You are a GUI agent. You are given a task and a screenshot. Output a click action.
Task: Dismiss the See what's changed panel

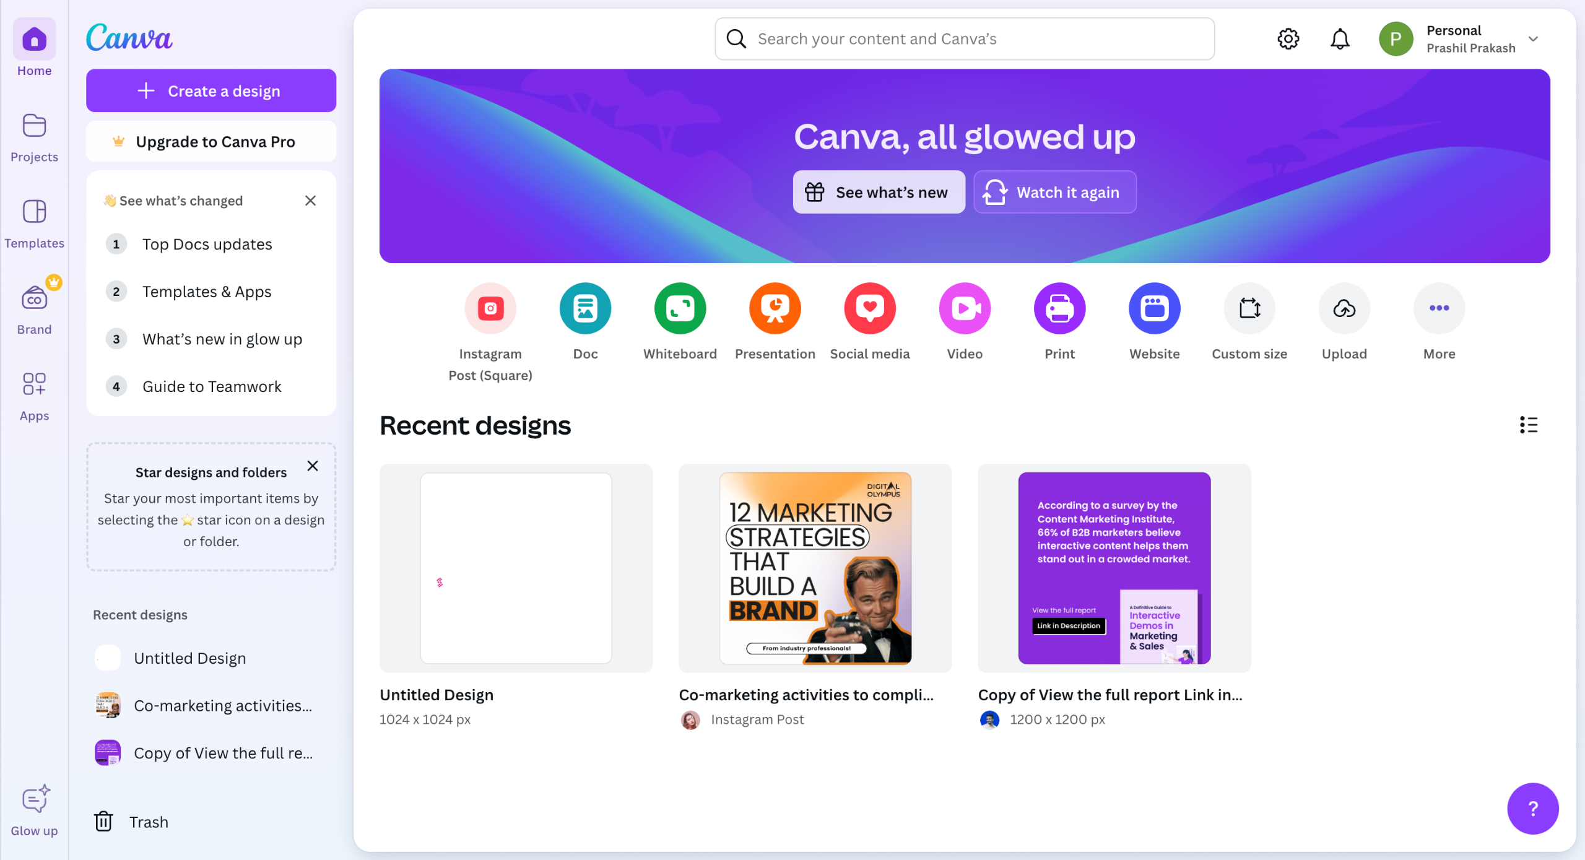pyautogui.click(x=310, y=201)
